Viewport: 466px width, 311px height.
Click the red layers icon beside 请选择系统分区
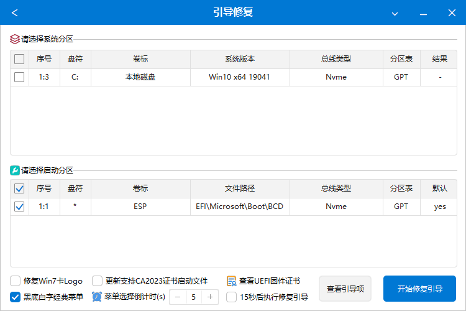(x=14, y=39)
